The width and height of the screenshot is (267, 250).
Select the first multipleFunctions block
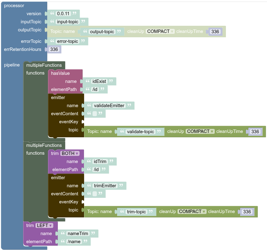(44, 65)
